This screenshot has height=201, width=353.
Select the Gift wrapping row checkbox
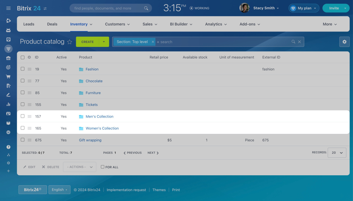pos(23,140)
